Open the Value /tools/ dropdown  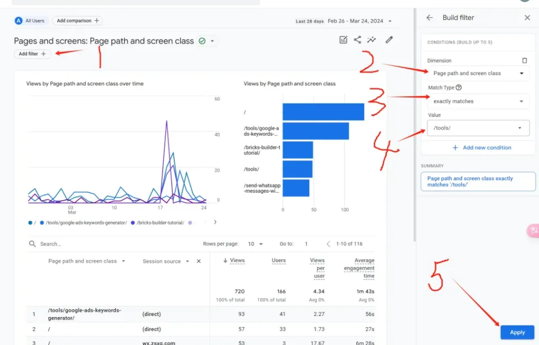point(478,128)
